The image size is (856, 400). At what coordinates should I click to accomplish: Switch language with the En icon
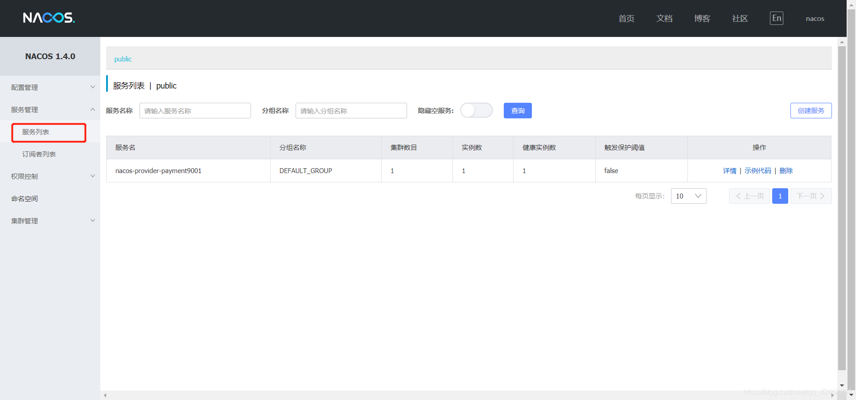(x=776, y=18)
